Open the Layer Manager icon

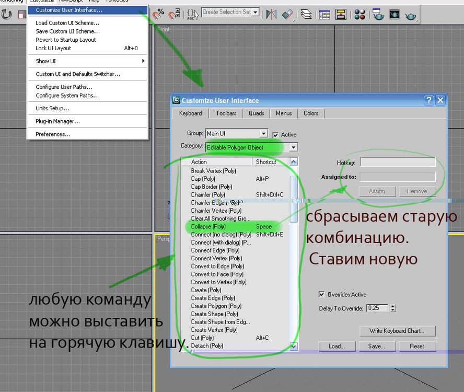coord(306,14)
